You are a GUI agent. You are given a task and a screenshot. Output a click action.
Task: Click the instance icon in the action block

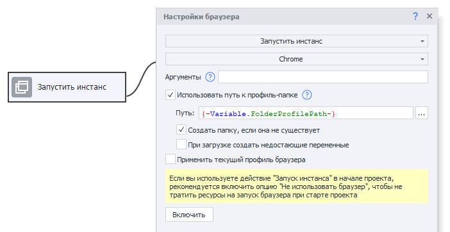[x=22, y=87]
